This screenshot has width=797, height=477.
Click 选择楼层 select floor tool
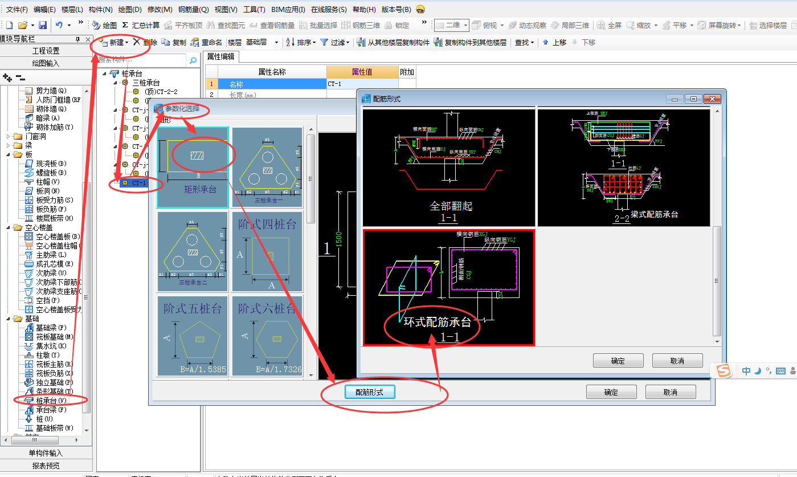tap(769, 25)
